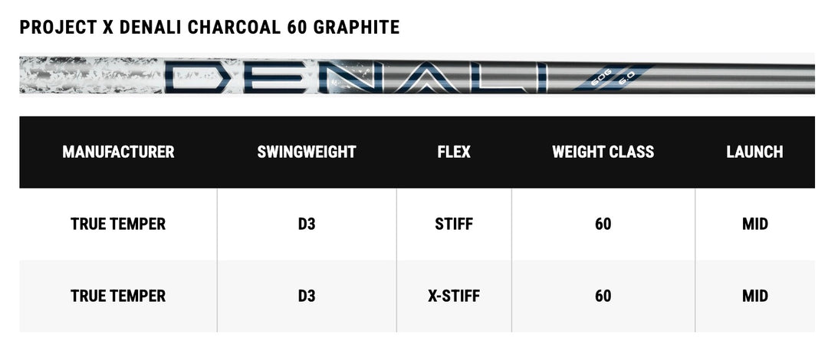Click the Swingweight column header

click(307, 152)
